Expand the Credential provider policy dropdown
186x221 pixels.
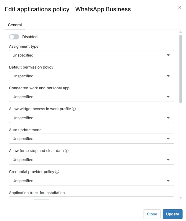[92, 181]
